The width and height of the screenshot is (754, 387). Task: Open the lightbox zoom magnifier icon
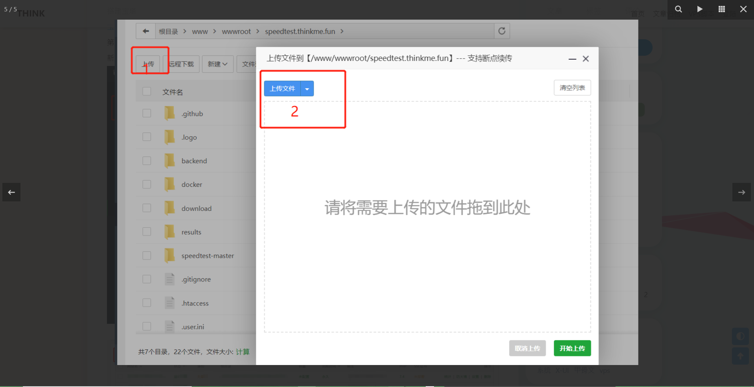(679, 9)
